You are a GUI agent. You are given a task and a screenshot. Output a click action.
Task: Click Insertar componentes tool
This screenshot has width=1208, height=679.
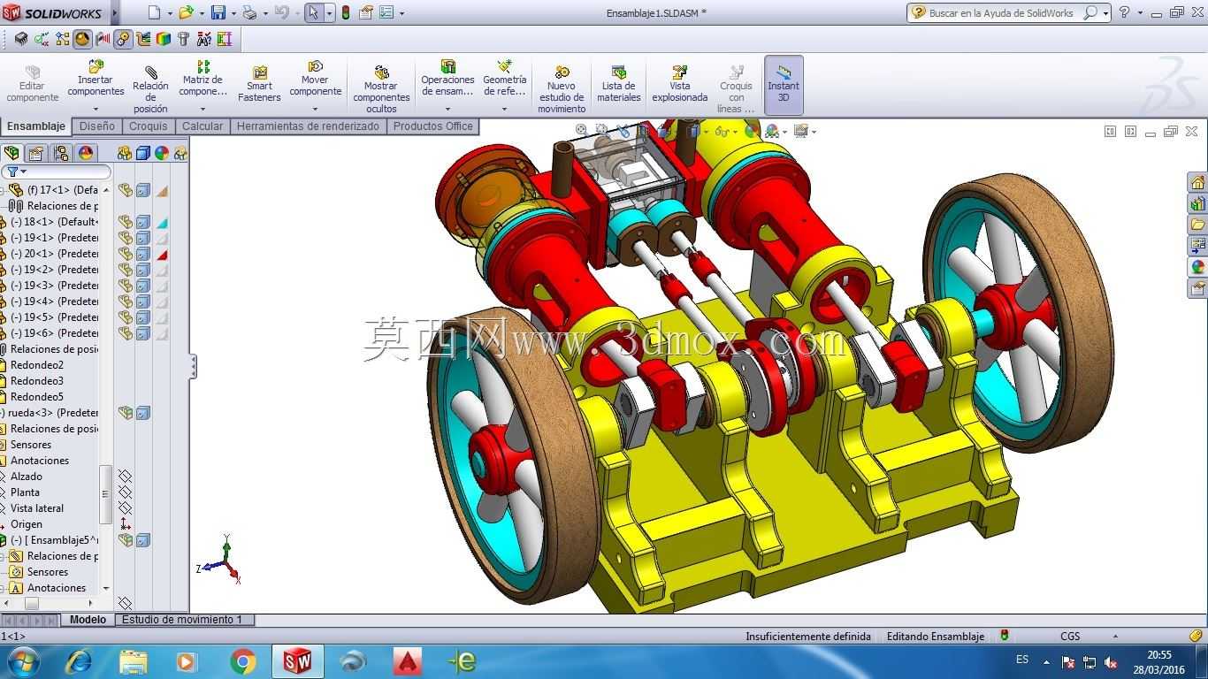coord(96,80)
